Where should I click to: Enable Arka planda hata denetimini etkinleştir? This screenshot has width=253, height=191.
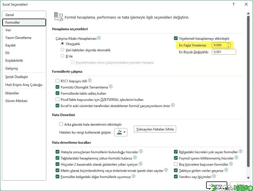[61, 124]
